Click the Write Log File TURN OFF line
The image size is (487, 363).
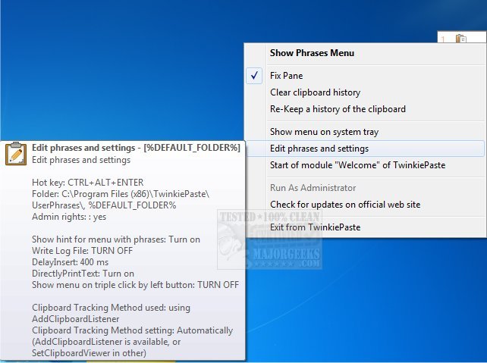pos(81,251)
